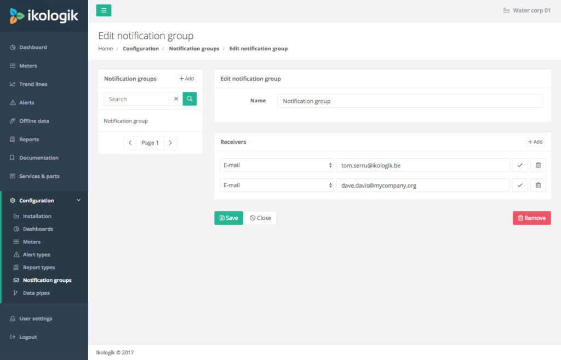Edit the tom.serru@ikologik.be address field
Image resolution: width=561 pixels, height=360 pixels.
tap(423, 165)
